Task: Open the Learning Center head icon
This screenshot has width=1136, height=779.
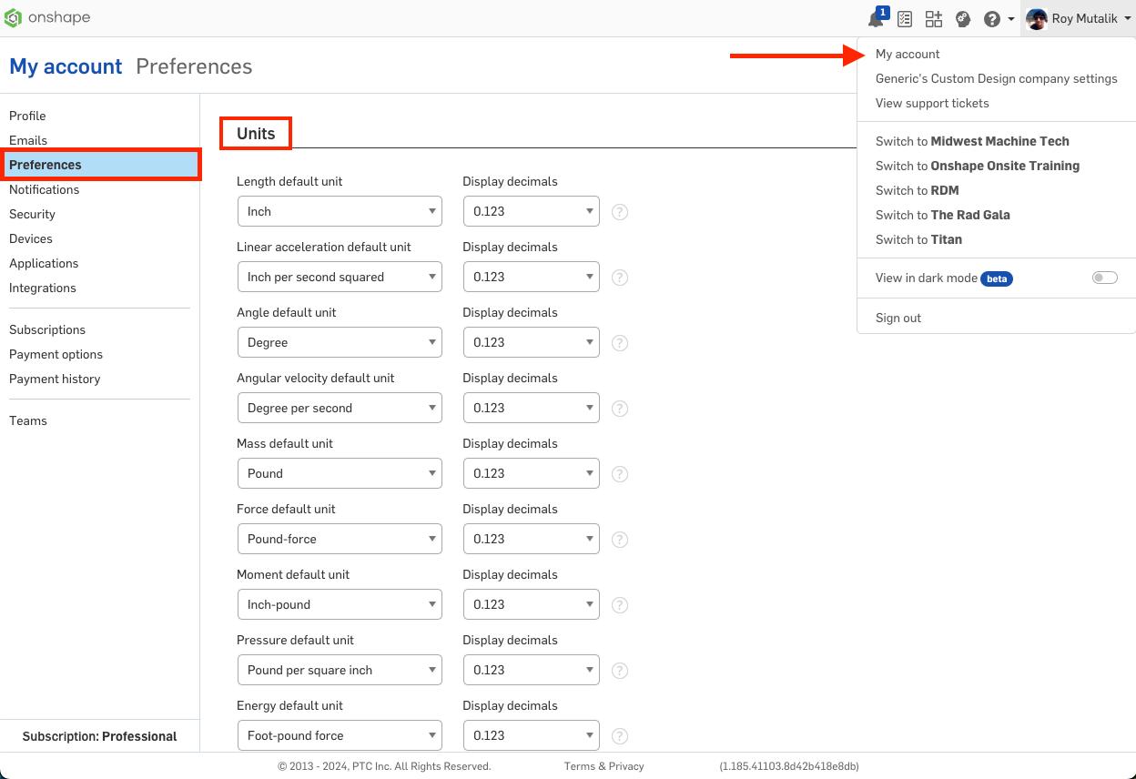Action: pyautogui.click(x=963, y=19)
